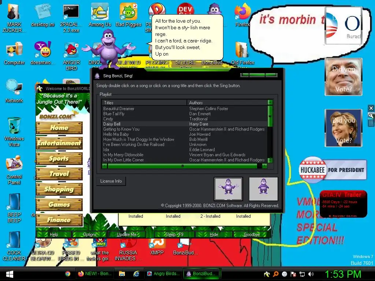Click the Windows Start button
This screenshot has width=375, height=281.
tap(10, 274)
